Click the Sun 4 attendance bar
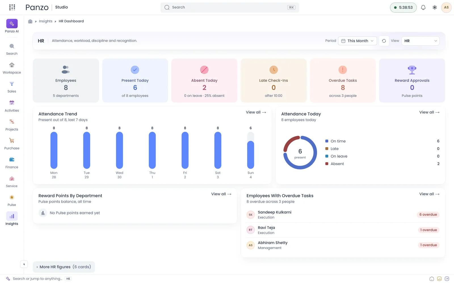The height and width of the screenshot is (283, 454). point(251,155)
